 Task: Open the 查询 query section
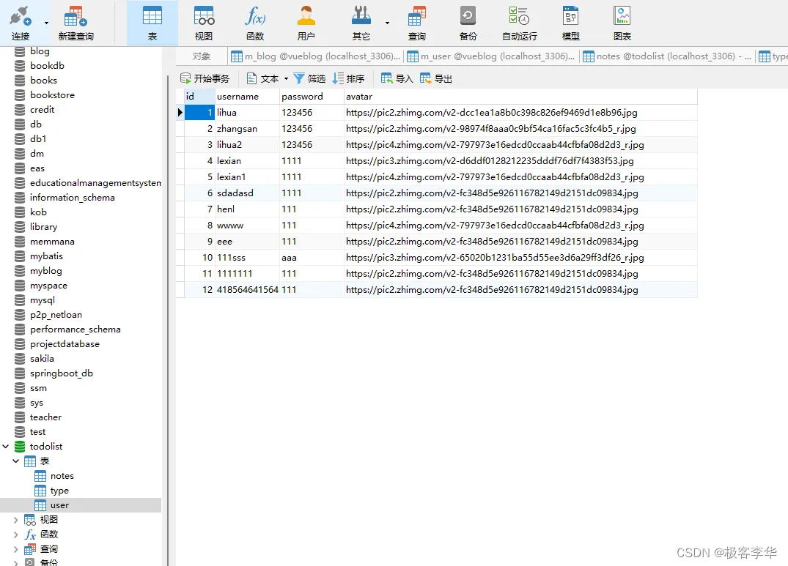(416, 23)
